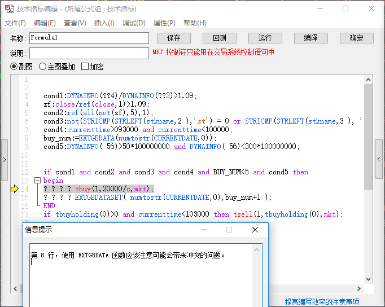Open the 插入(I) menu
This screenshot has height=307, width=385.
[x=104, y=23]
